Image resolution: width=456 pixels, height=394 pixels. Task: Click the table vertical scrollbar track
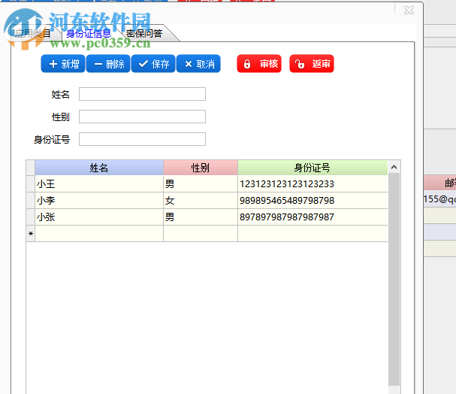(x=394, y=280)
